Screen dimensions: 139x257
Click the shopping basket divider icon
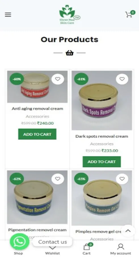click(x=69, y=53)
